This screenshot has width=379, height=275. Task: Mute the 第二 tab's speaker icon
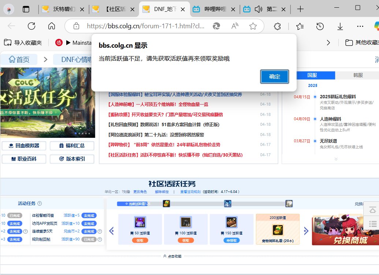[x=258, y=9]
